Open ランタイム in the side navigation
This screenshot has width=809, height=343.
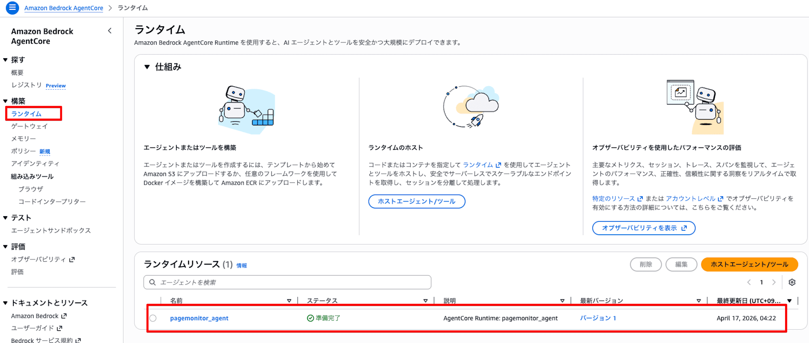pos(26,114)
